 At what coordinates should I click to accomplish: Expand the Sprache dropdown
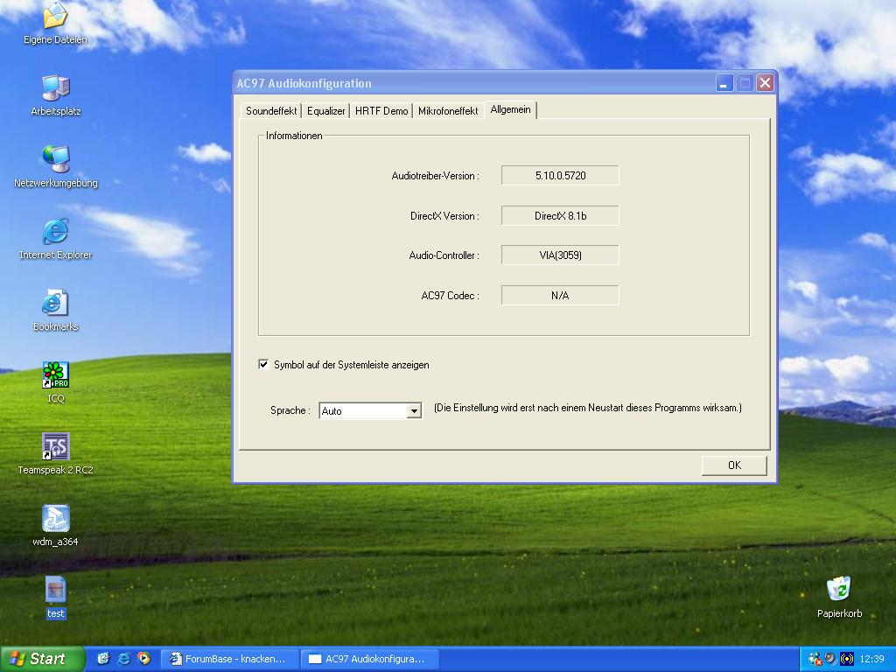(414, 411)
